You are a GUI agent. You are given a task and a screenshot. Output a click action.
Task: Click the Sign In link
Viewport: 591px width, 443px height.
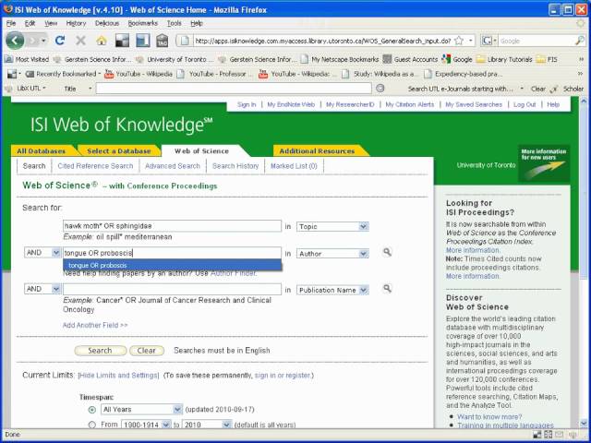pyautogui.click(x=247, y=104)
